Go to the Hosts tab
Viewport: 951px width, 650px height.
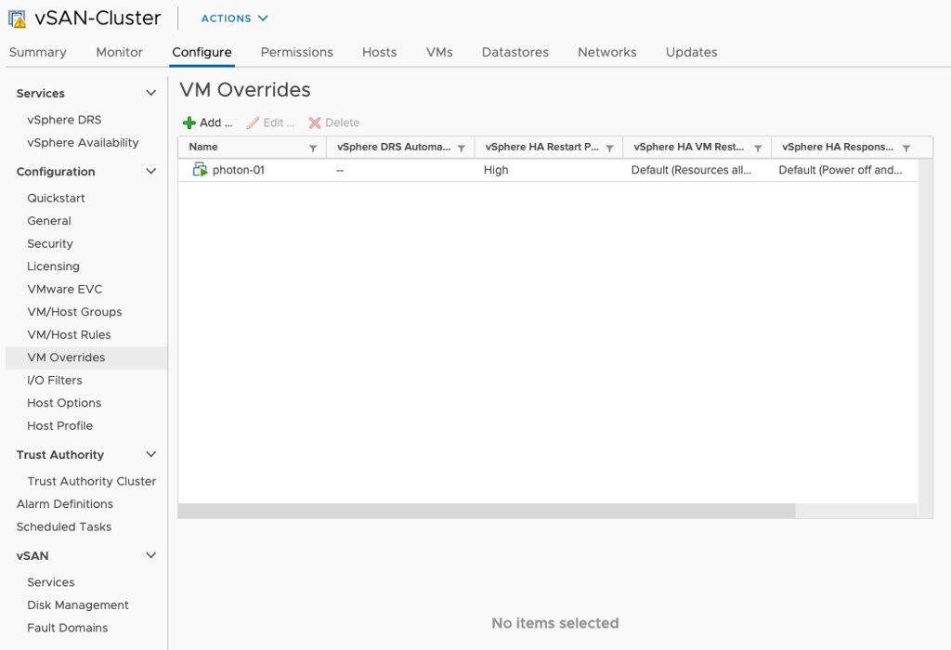379,52
